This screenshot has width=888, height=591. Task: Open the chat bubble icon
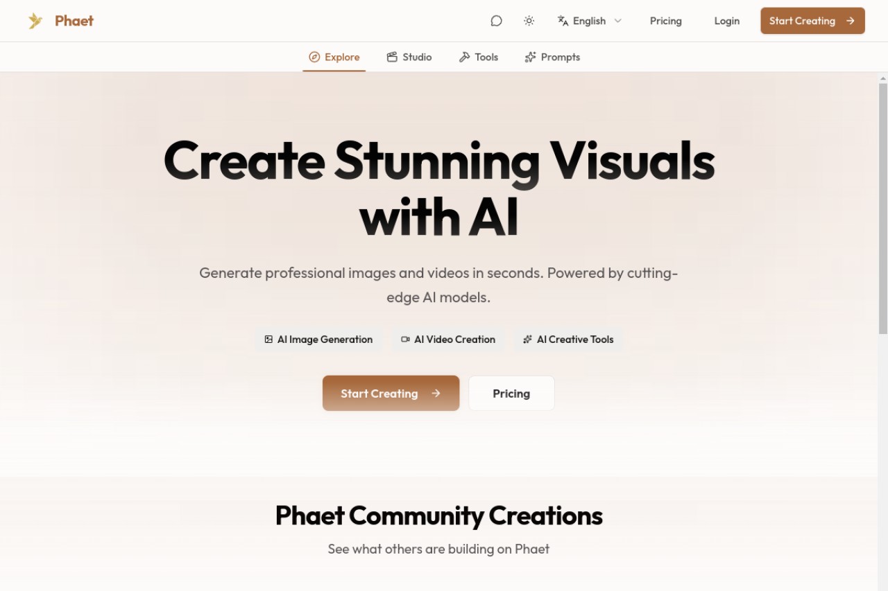point(496,21)
